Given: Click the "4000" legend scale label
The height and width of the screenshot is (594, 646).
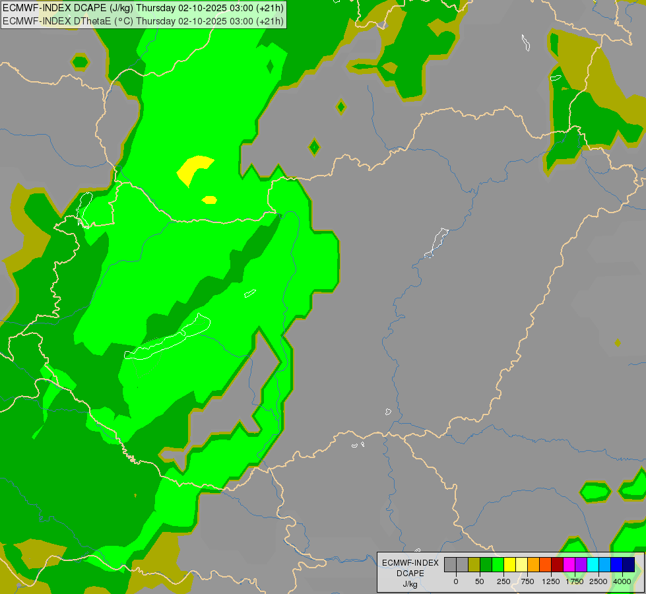Looking at the screenshot, I should [x=622, y=581].
